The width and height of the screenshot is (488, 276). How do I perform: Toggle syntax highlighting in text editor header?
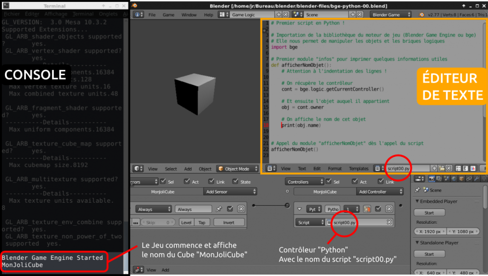tap(473, 169)
